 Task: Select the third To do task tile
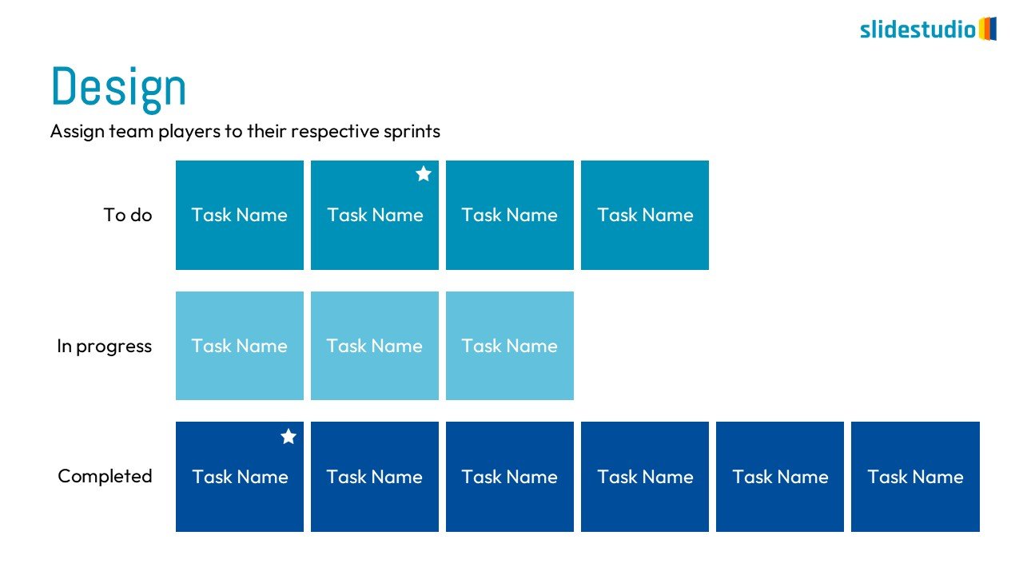click(510, 215)
